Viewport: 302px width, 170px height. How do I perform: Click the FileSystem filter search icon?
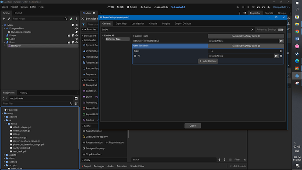[71, 104]
